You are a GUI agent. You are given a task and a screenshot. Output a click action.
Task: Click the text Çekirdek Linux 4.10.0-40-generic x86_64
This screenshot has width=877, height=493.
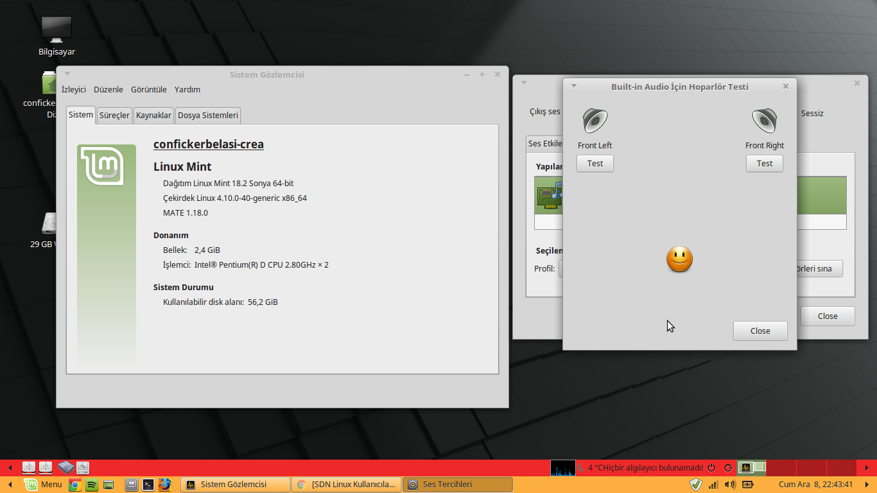(235, 198)
